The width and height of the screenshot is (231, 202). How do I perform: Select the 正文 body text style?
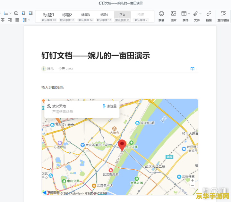122,17
